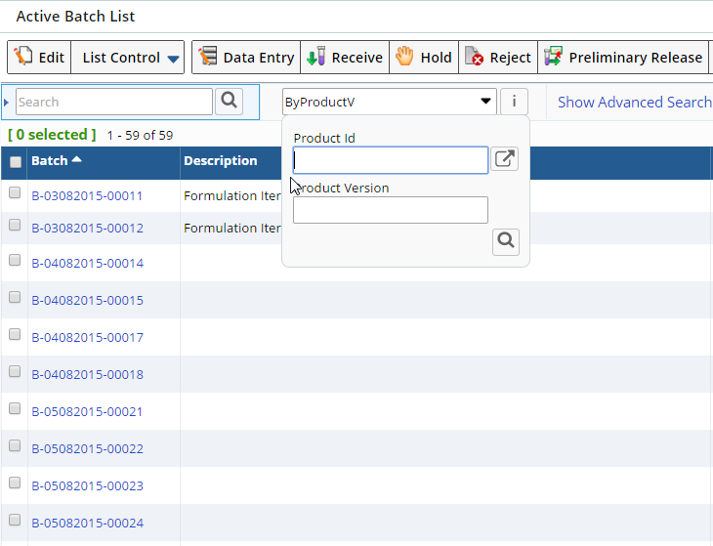This screenshot has height=546, width=713.
Task: Focus the Product Version field
Action: pyautogui.click(x=391, y=210)
